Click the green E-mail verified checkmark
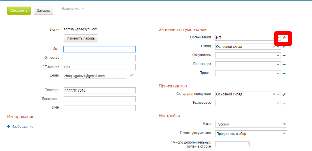This screenshot has height=151, width=312. [131, 75]
